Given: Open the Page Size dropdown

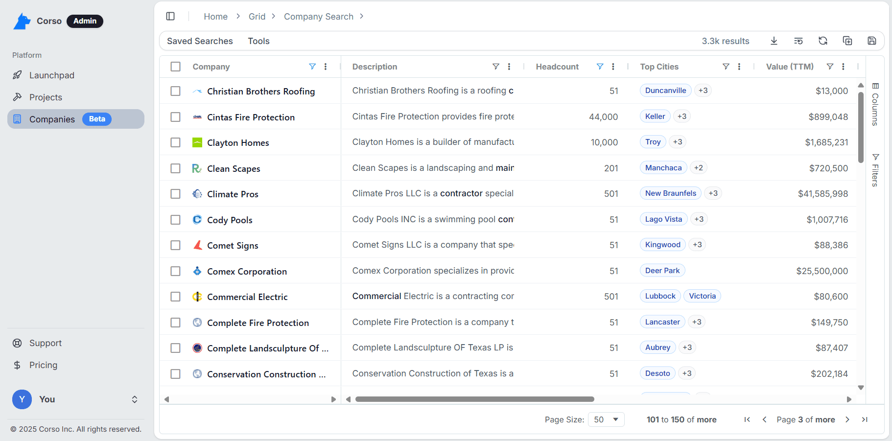Looking at the screenshot, I should pyautogui.click(x=606, y=419).
